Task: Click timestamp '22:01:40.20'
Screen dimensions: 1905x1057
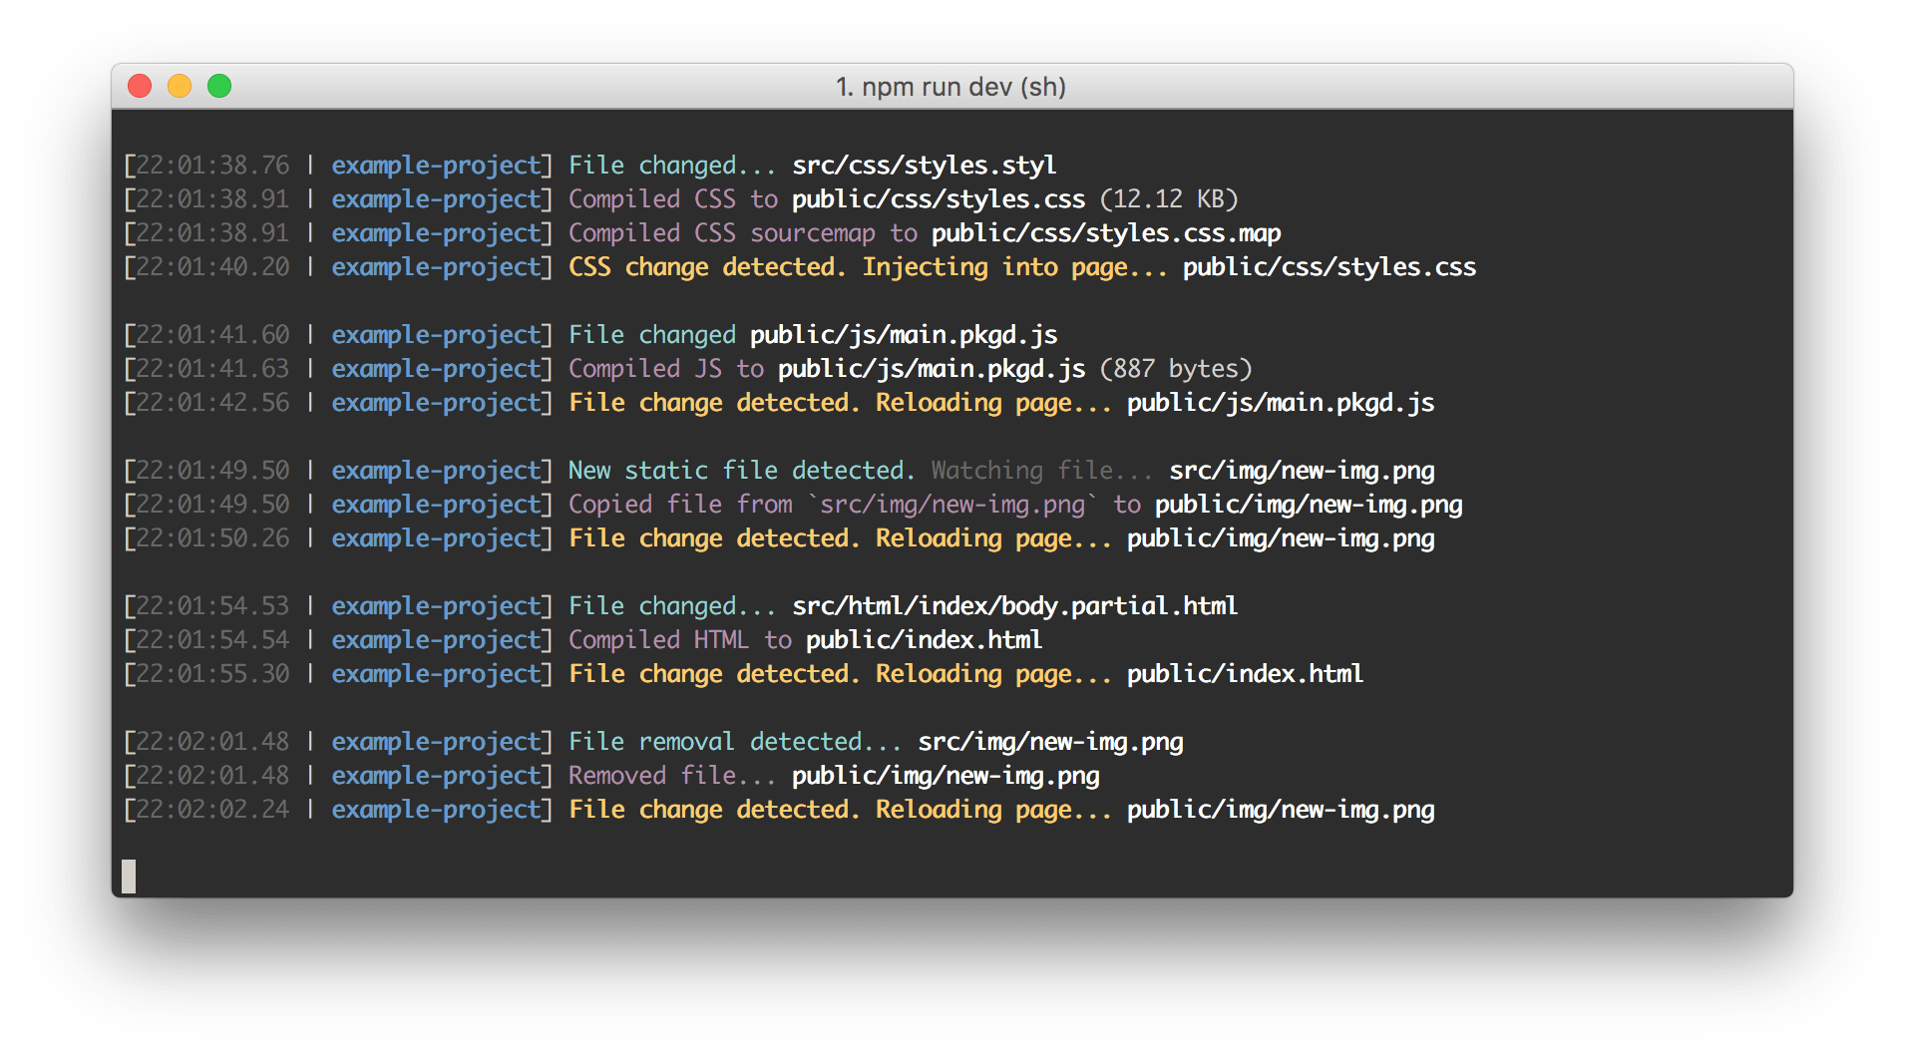Action: point(212,267)
